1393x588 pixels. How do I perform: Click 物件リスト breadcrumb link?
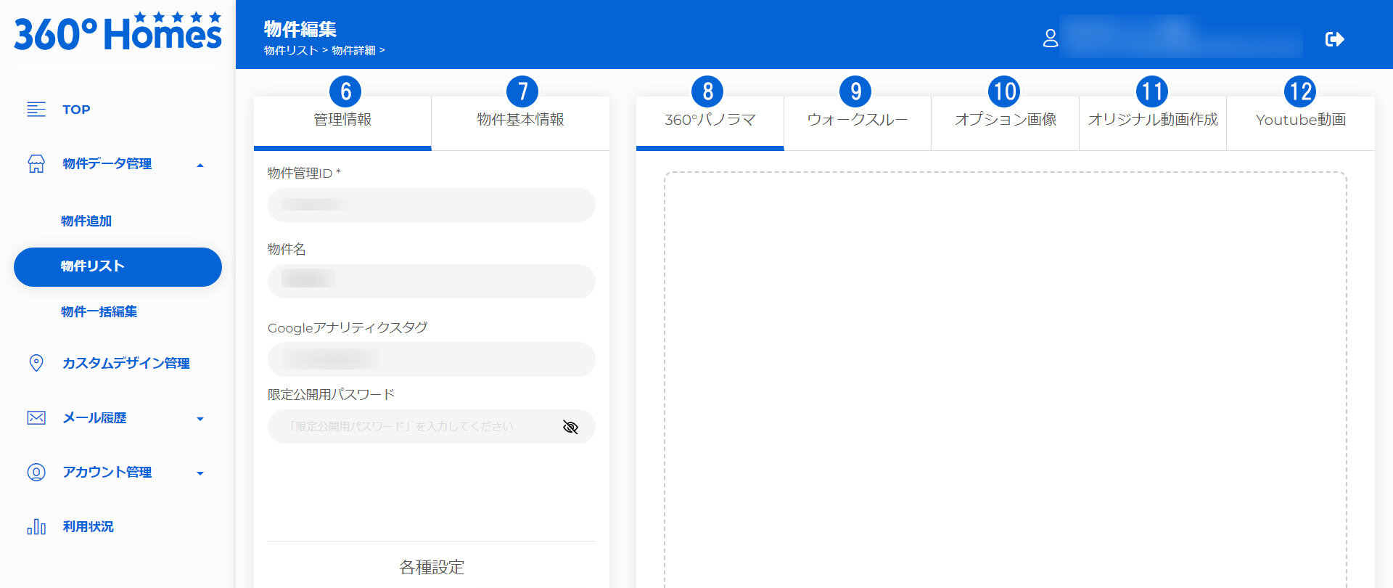point(290,51)
